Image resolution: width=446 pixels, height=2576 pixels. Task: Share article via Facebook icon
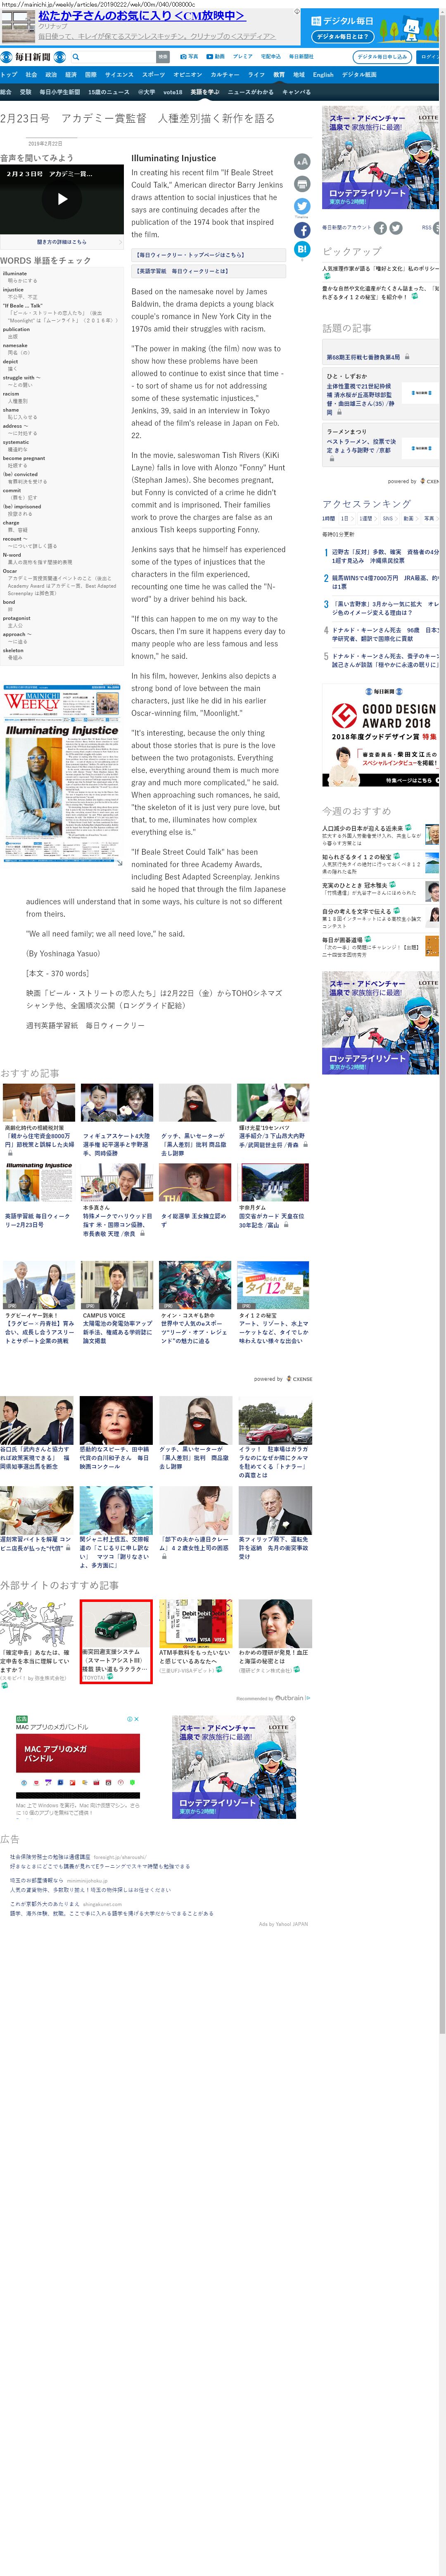(301, 230)
